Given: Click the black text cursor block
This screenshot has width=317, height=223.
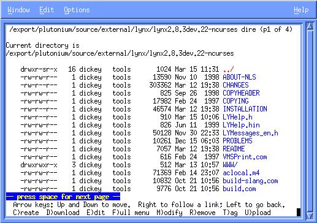Looking at the screenshot, I should [299, 213].
